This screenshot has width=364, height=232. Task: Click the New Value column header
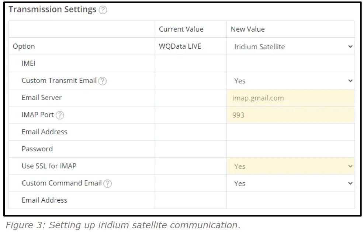248,29
